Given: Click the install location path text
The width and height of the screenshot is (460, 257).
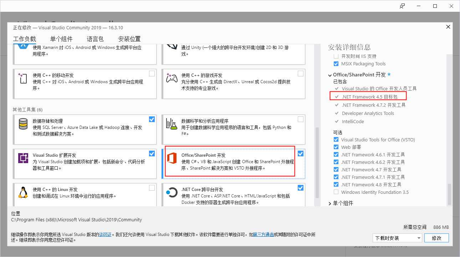Looking at the screenshot, I should pyautogui.click(x=77, y=220).
